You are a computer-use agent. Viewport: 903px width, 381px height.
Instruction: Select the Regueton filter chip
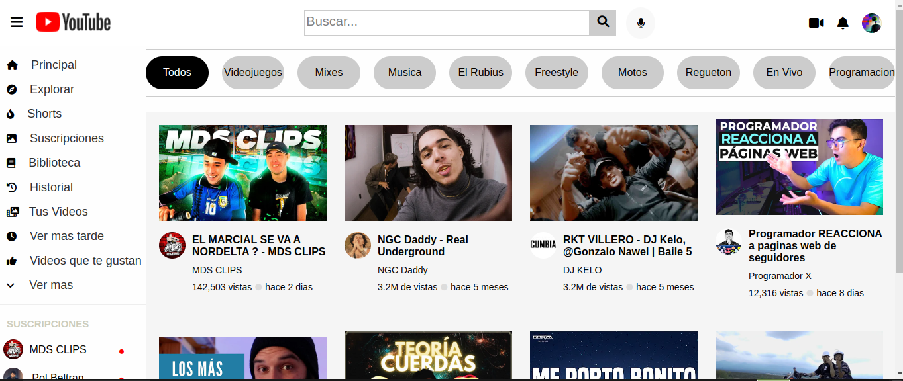(708, 73)
